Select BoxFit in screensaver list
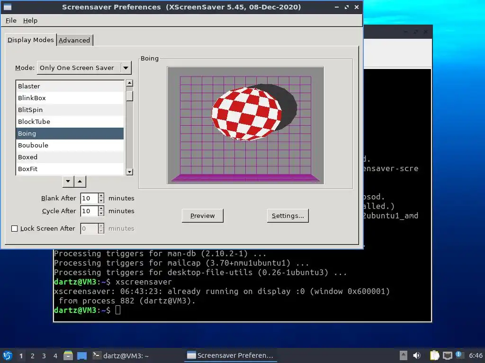 (70, 169)
